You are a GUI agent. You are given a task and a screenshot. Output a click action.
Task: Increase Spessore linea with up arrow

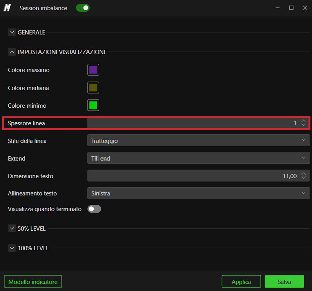point(303,121)
